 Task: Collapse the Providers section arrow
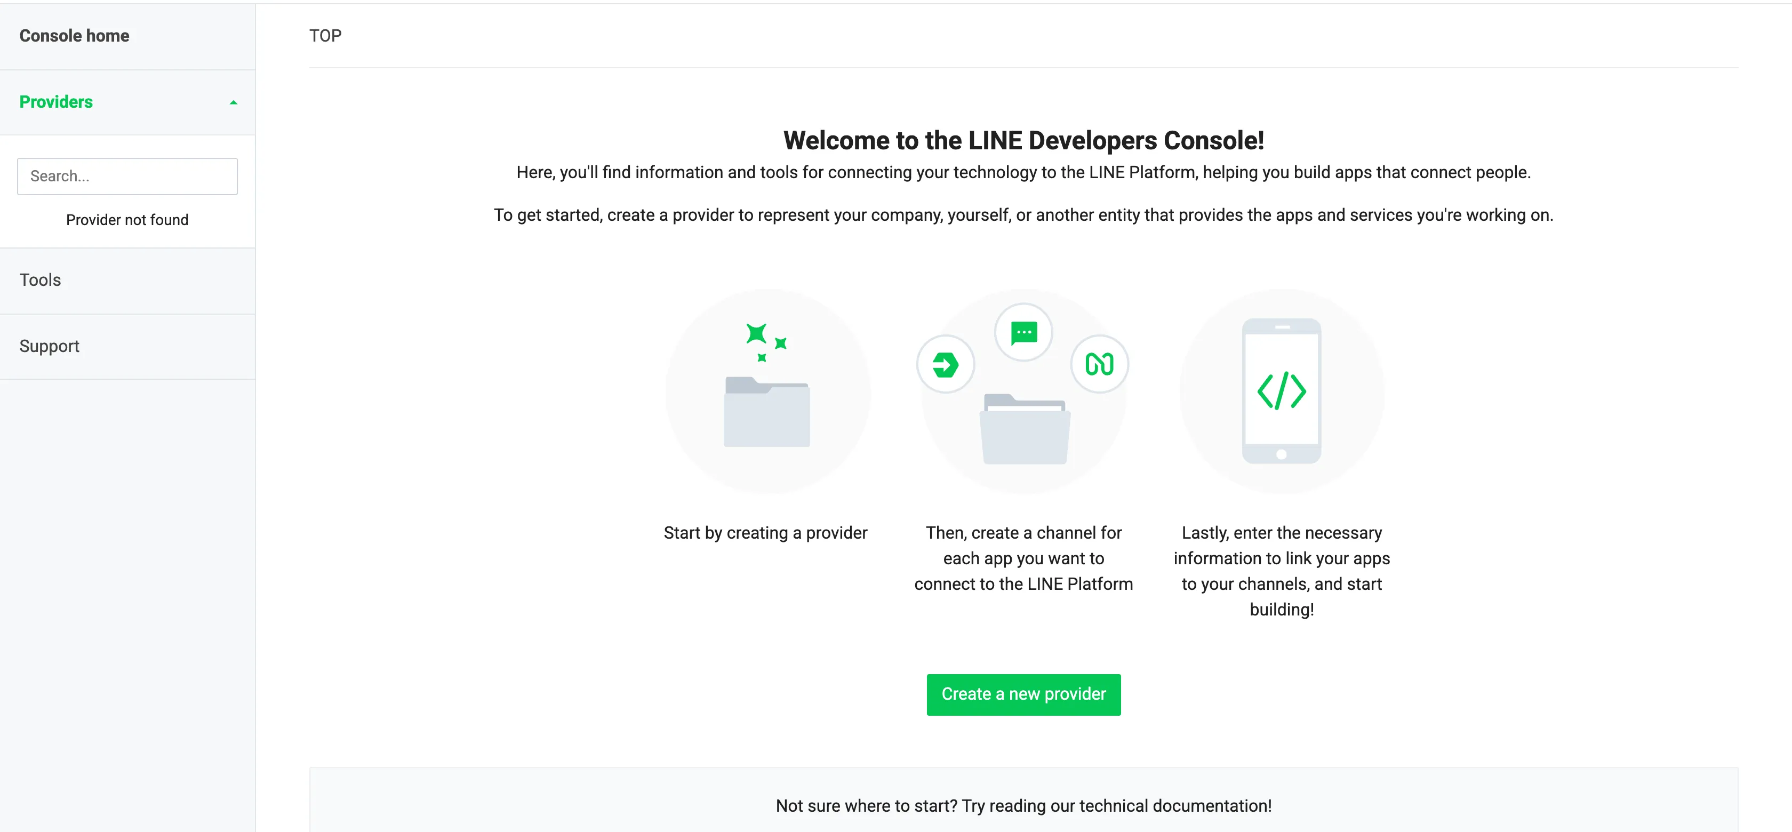[x=234, y=102]
